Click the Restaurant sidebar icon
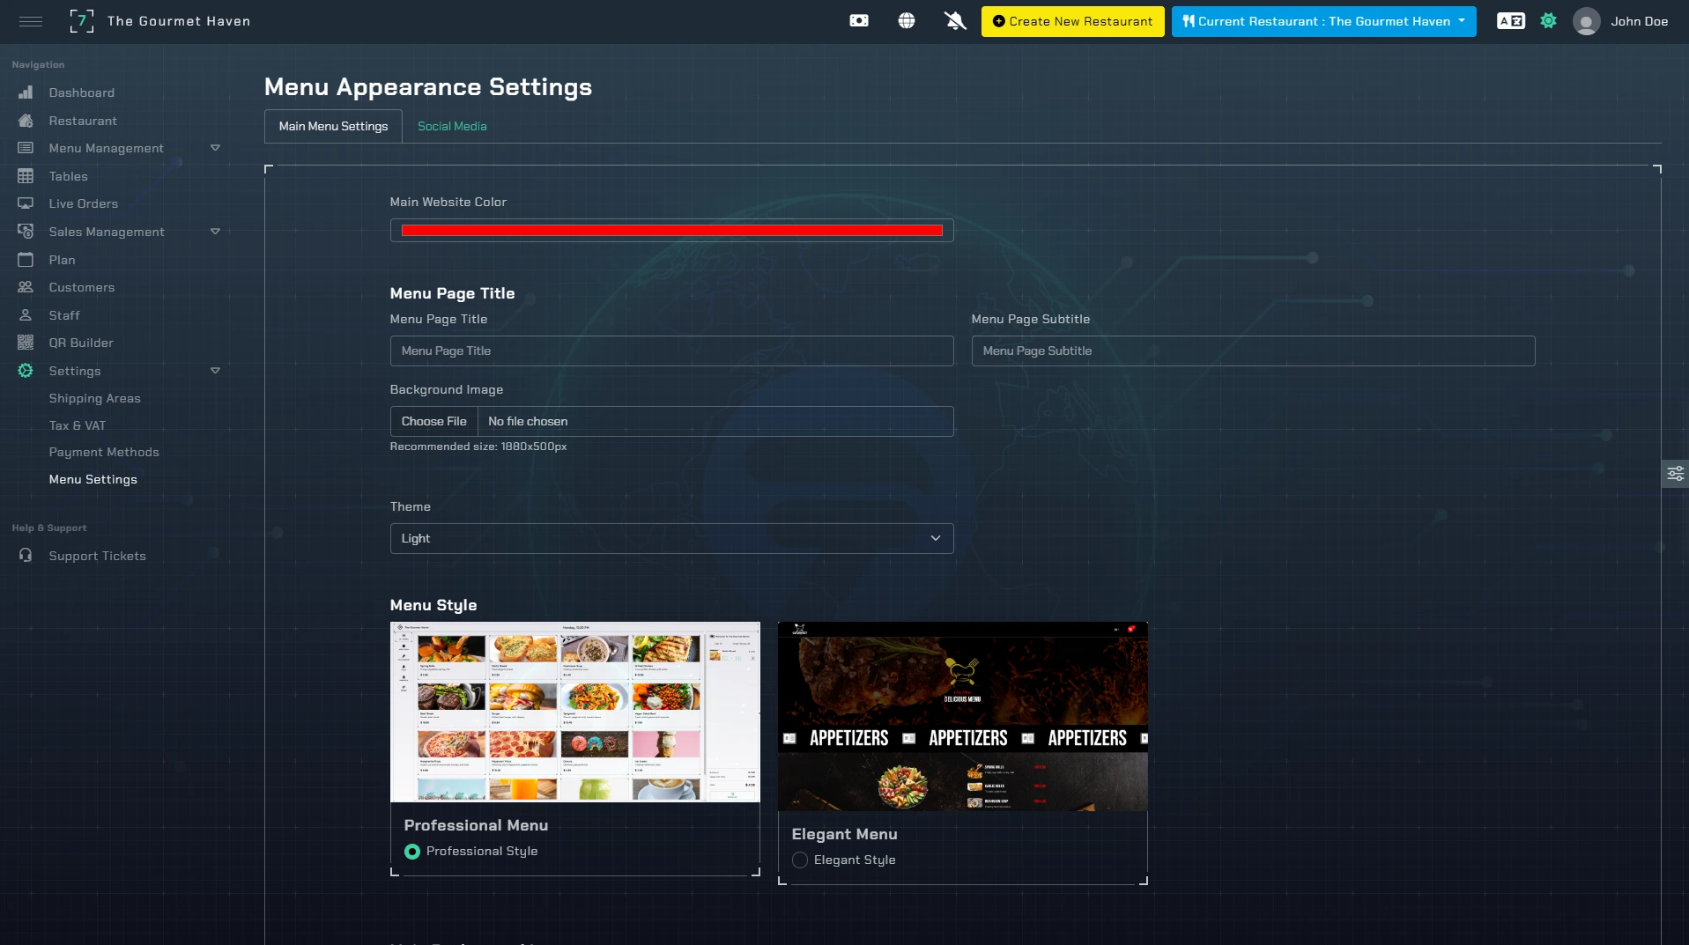 pos(26,121)
